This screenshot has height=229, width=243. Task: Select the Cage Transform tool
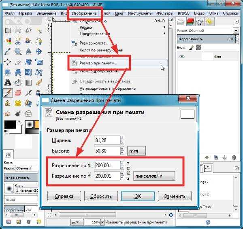pyautogui.click(x=39, y=72)
